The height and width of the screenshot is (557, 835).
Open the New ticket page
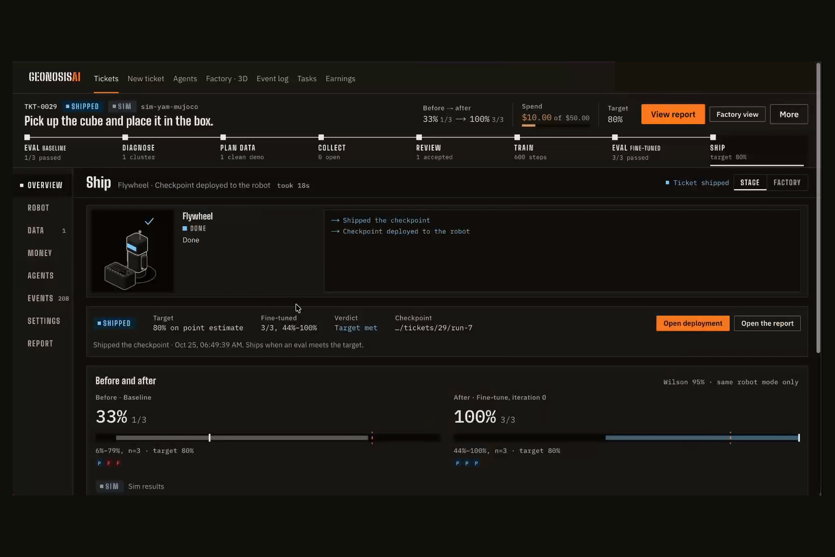coord(145,78)
